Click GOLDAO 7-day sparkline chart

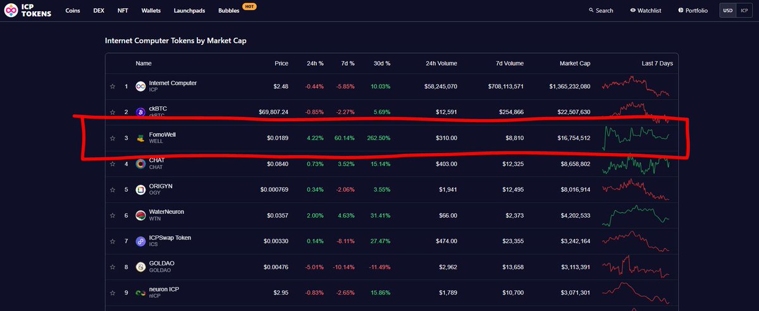tap(635, 267)
